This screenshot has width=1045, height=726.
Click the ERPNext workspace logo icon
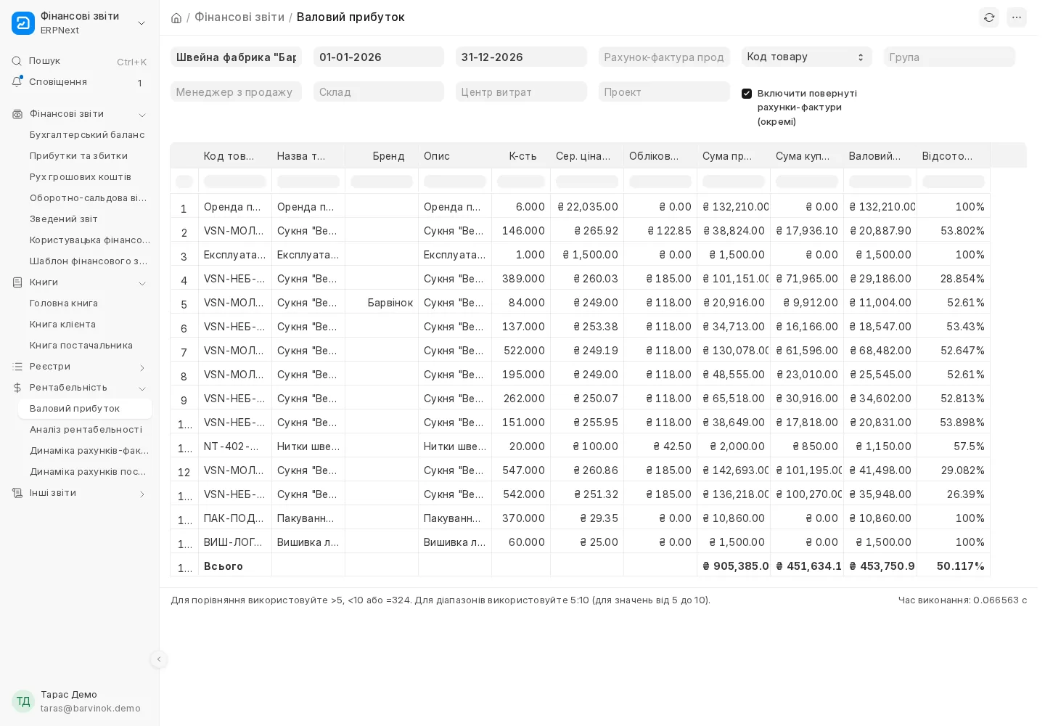(23, 23)
